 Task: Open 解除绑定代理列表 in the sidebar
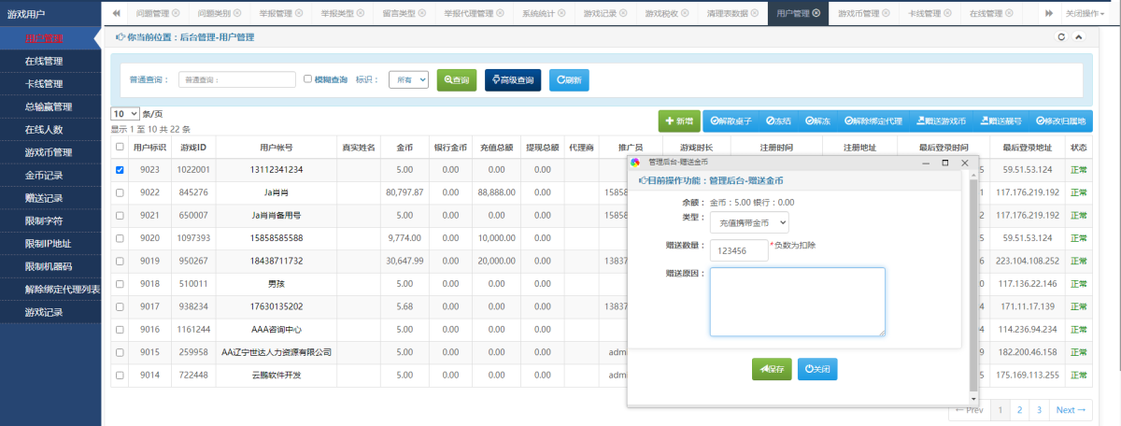point(50,290)
